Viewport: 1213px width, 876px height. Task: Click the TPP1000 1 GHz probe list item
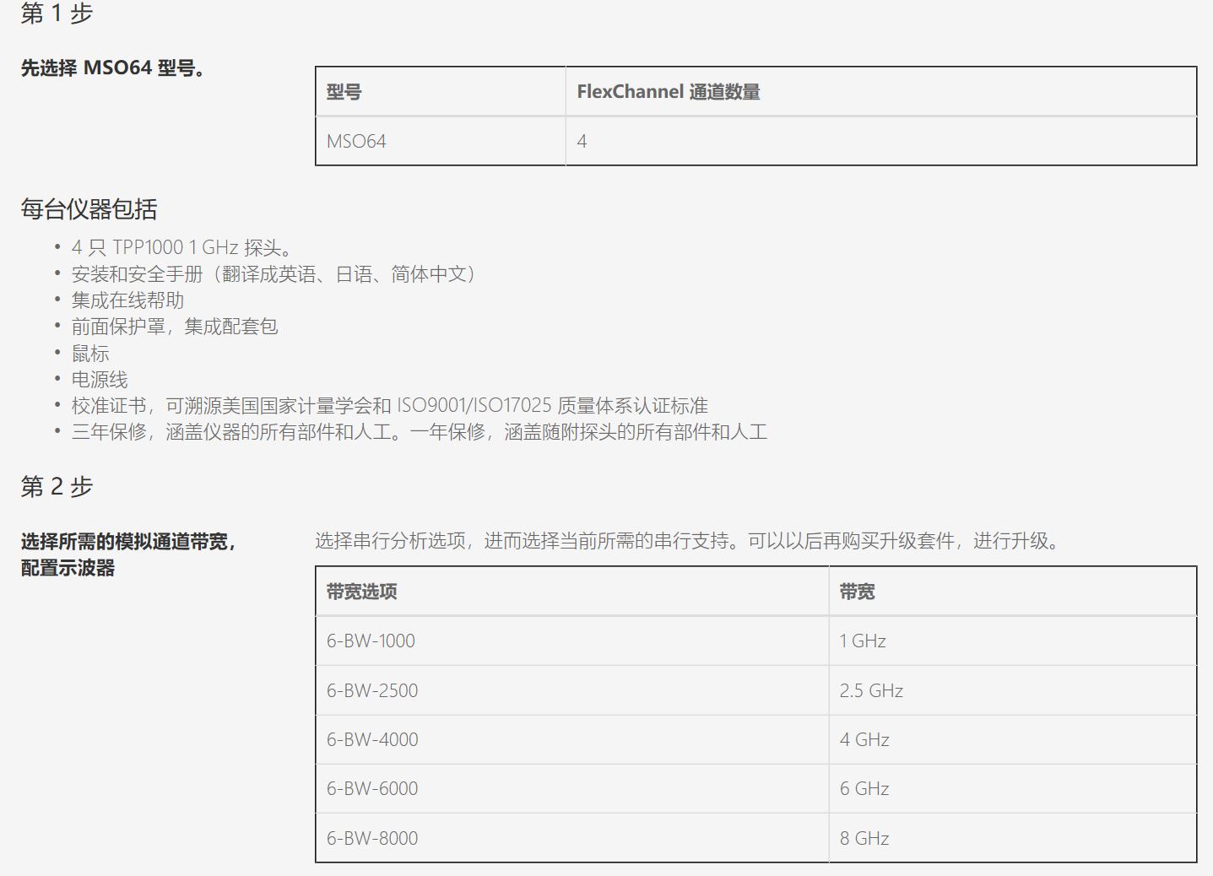point(183,247)
